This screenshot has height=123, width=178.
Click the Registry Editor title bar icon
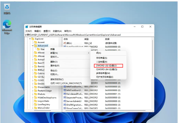click(x=27, y=27)
